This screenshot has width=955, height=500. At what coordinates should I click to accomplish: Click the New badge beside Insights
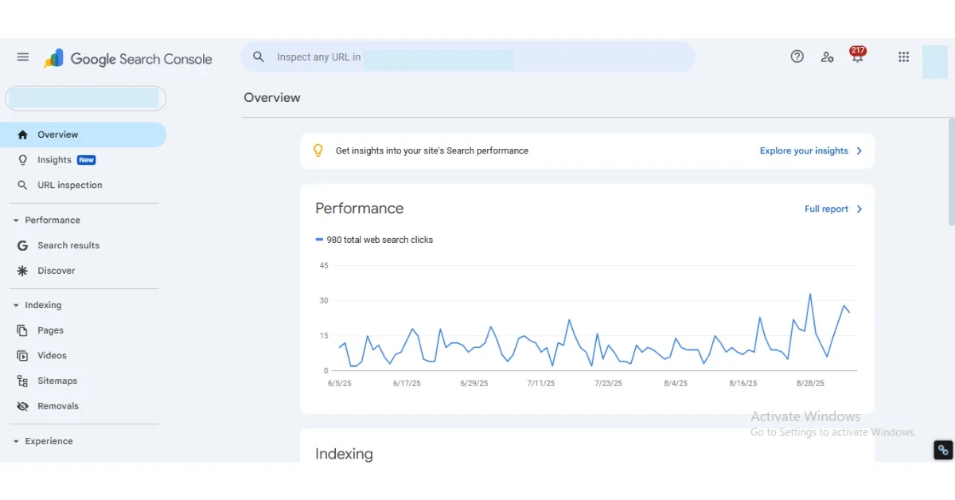(86, 160)
